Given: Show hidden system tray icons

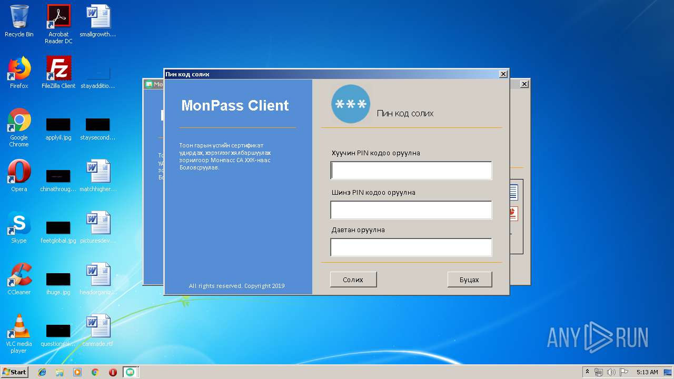Looking at the screenshot, I should pyautogui.click(x=587, y=372).
